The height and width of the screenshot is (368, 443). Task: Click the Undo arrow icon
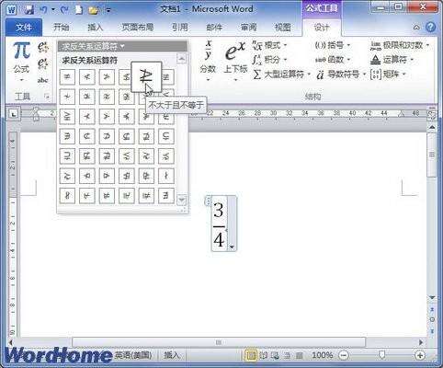tap(43, 9)
